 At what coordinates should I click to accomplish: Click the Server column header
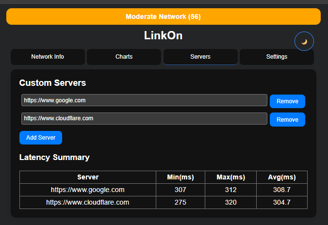click(x=88, y=177)
